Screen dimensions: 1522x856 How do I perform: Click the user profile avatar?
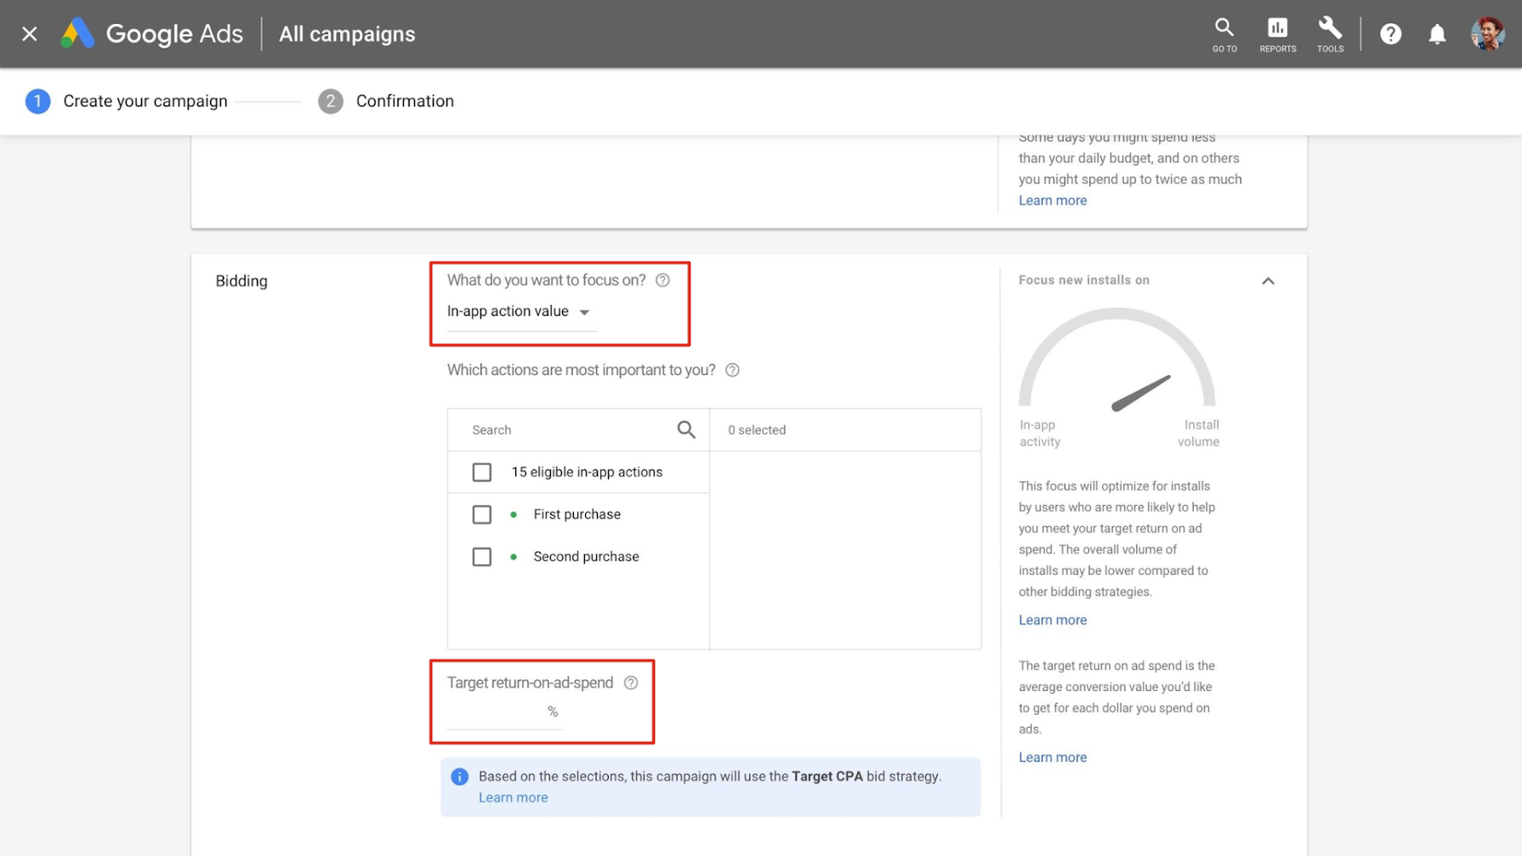pos(1487,34)
